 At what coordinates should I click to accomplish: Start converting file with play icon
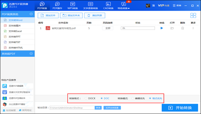(162, 28)
